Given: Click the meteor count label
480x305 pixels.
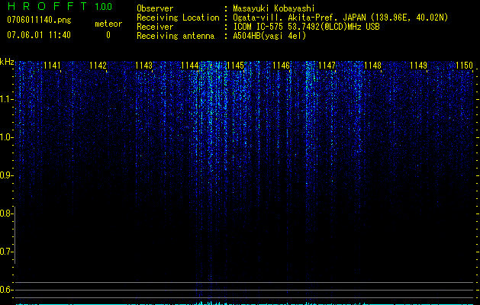Looking at the screenshot, I should pos(108,24).
